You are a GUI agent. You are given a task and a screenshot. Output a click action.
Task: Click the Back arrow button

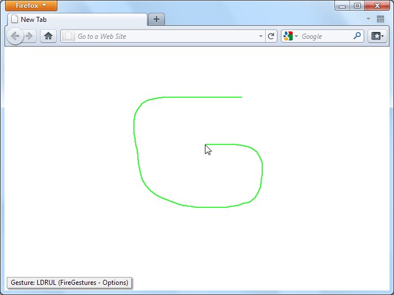[x=15, y=36]
